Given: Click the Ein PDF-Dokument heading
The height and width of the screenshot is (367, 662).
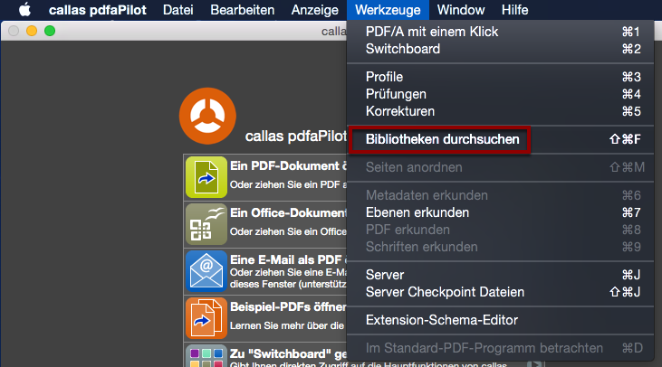Looking at the screenshot, I should pos(288,166).
